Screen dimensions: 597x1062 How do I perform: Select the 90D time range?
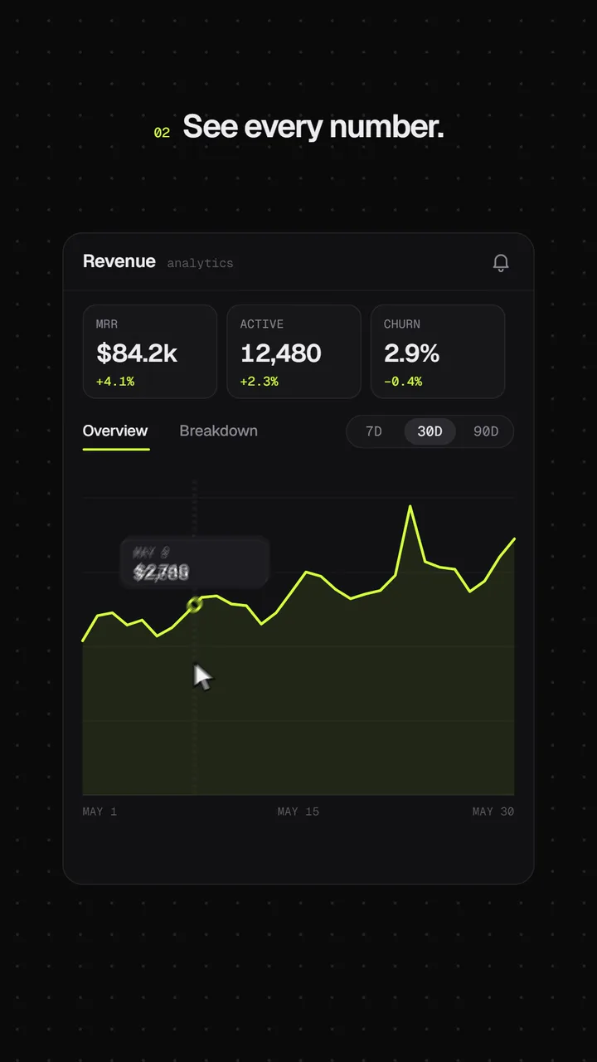point(486,431)
